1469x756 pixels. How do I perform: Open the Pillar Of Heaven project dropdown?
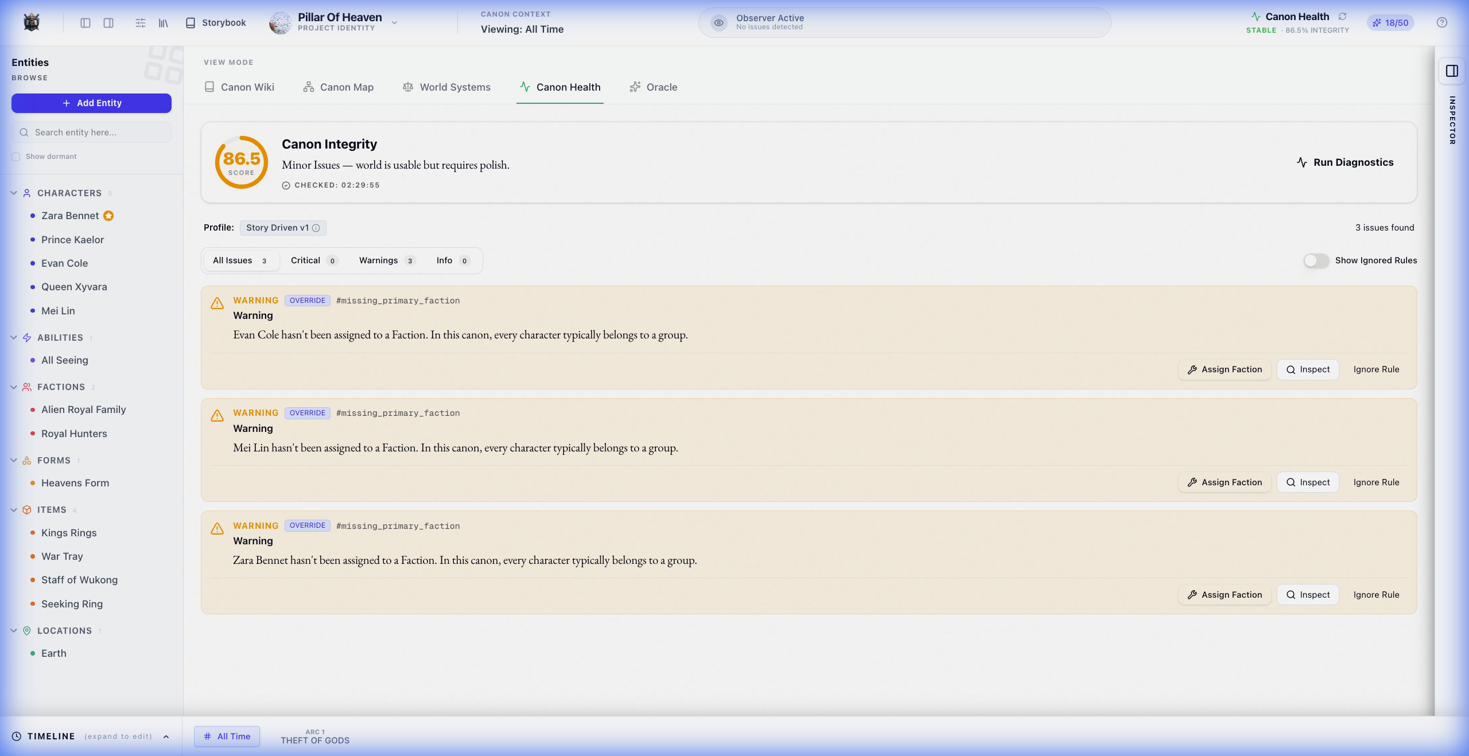click(x=394, y=23)
